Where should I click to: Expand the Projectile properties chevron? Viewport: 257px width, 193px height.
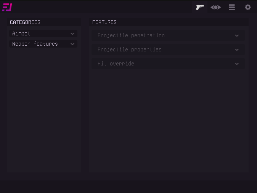click(x=237, y=50)
